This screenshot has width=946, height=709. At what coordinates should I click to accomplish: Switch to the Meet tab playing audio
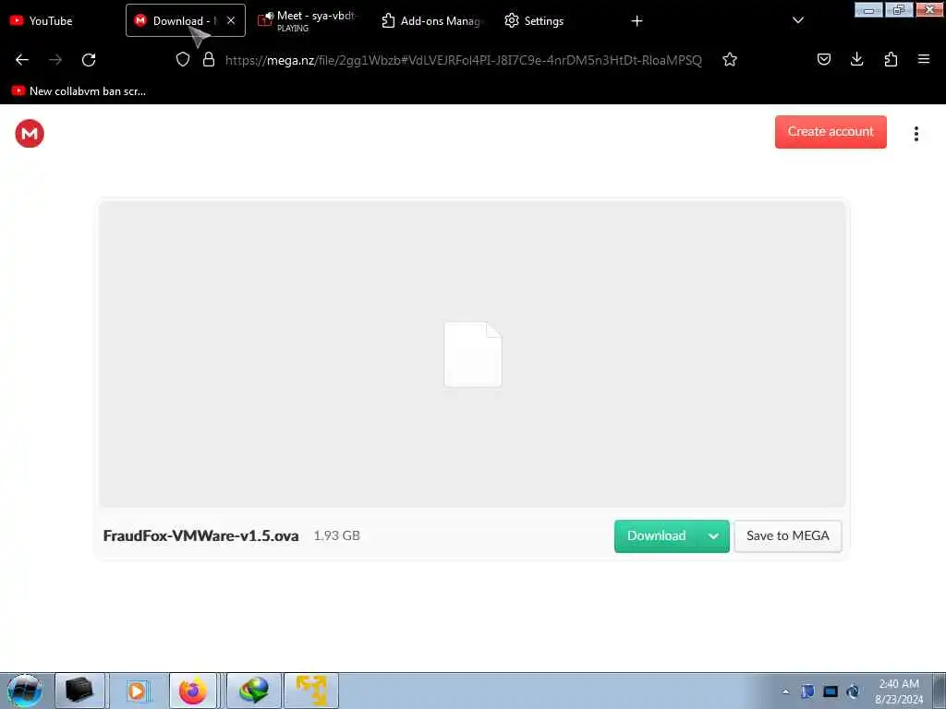tap(316, 21)
